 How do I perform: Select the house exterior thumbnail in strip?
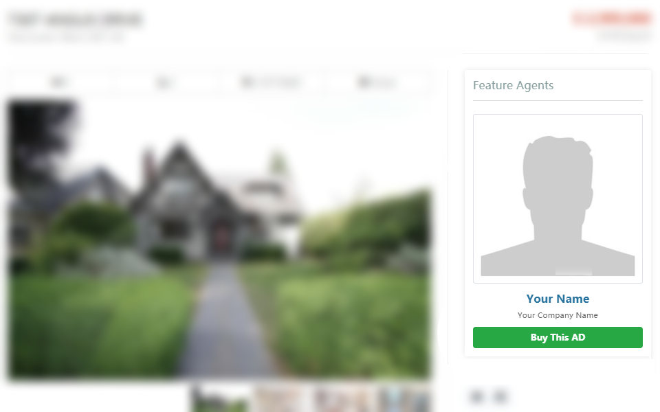click(221, 400)
